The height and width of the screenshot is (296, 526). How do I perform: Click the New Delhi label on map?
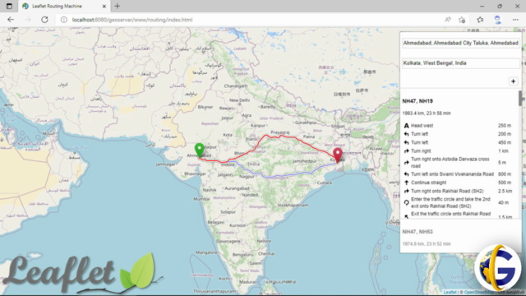click(x=239, y=100)
